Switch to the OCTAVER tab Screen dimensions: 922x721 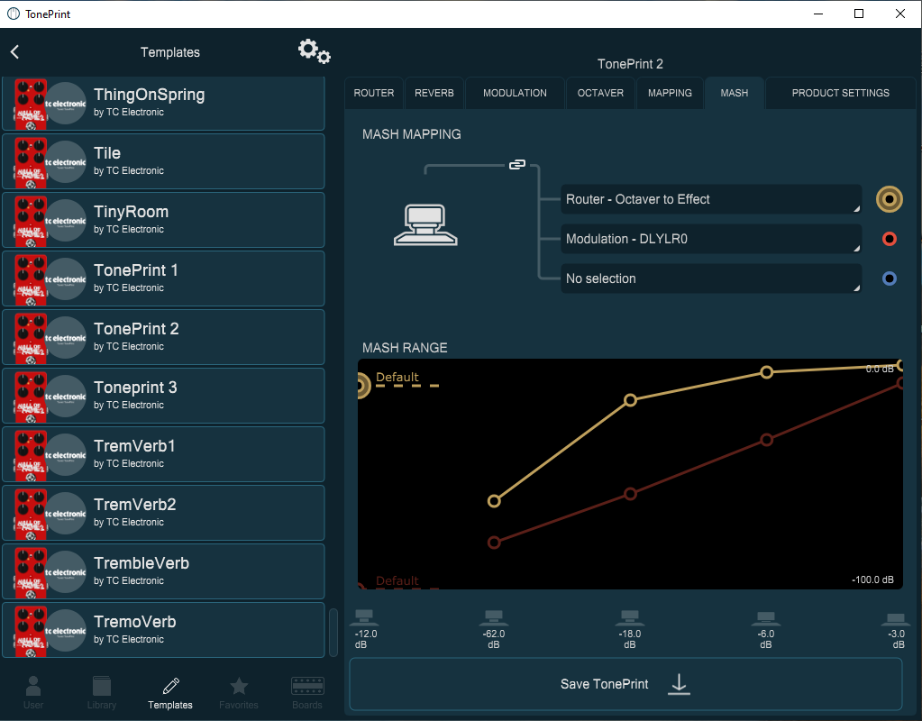click(x=600, y=93)
